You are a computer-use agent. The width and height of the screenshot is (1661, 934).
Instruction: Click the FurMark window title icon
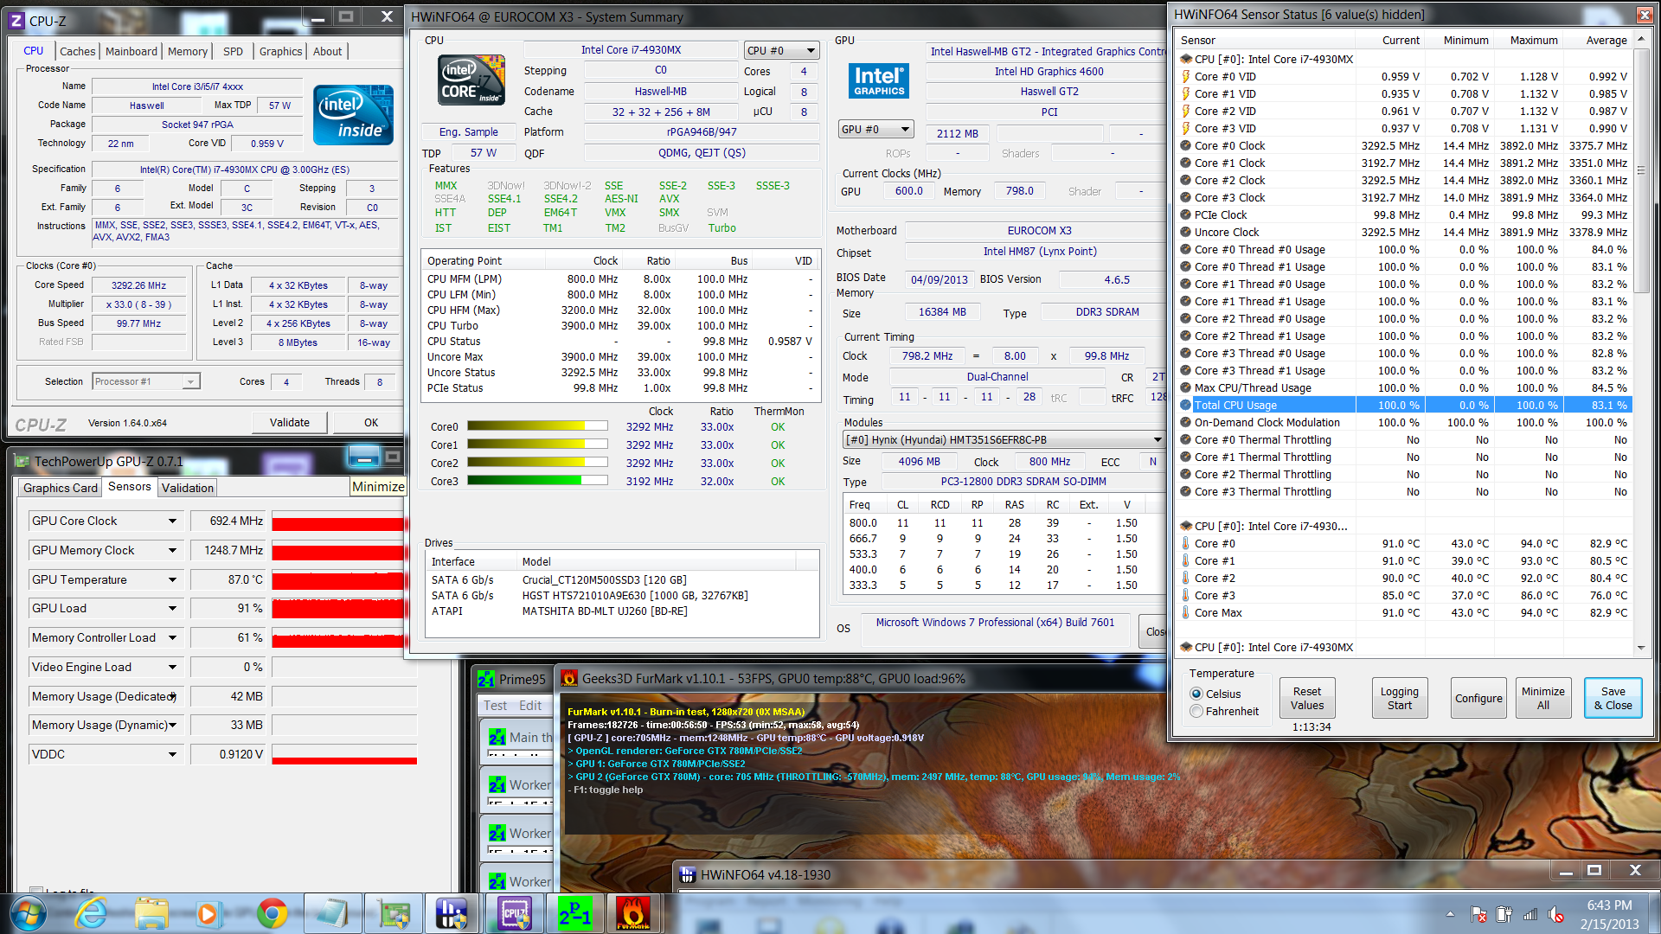[568, 679]
